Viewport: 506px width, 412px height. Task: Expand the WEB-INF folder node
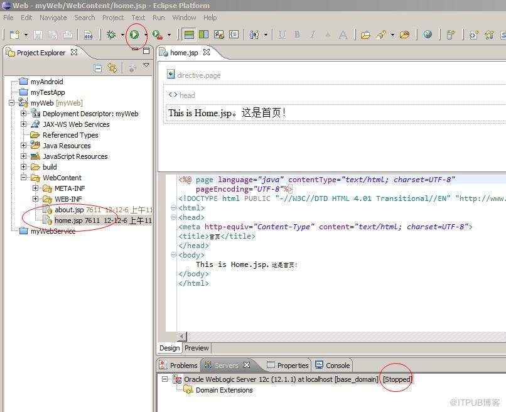click(x=36, y=198)
